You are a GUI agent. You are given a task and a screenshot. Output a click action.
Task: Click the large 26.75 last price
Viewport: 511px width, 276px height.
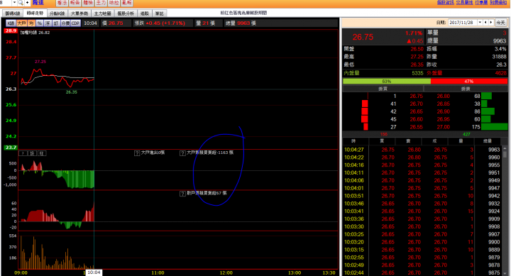pos(363,37)
